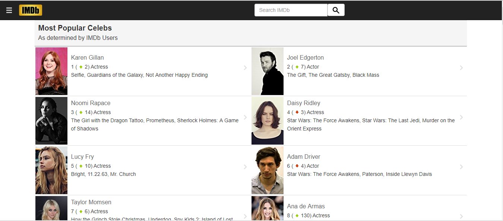This screenshot has height=221, width=503.
Task: Click 'The Girl with the Dragon Tattoo' text
Action: (x=108, y=120)
